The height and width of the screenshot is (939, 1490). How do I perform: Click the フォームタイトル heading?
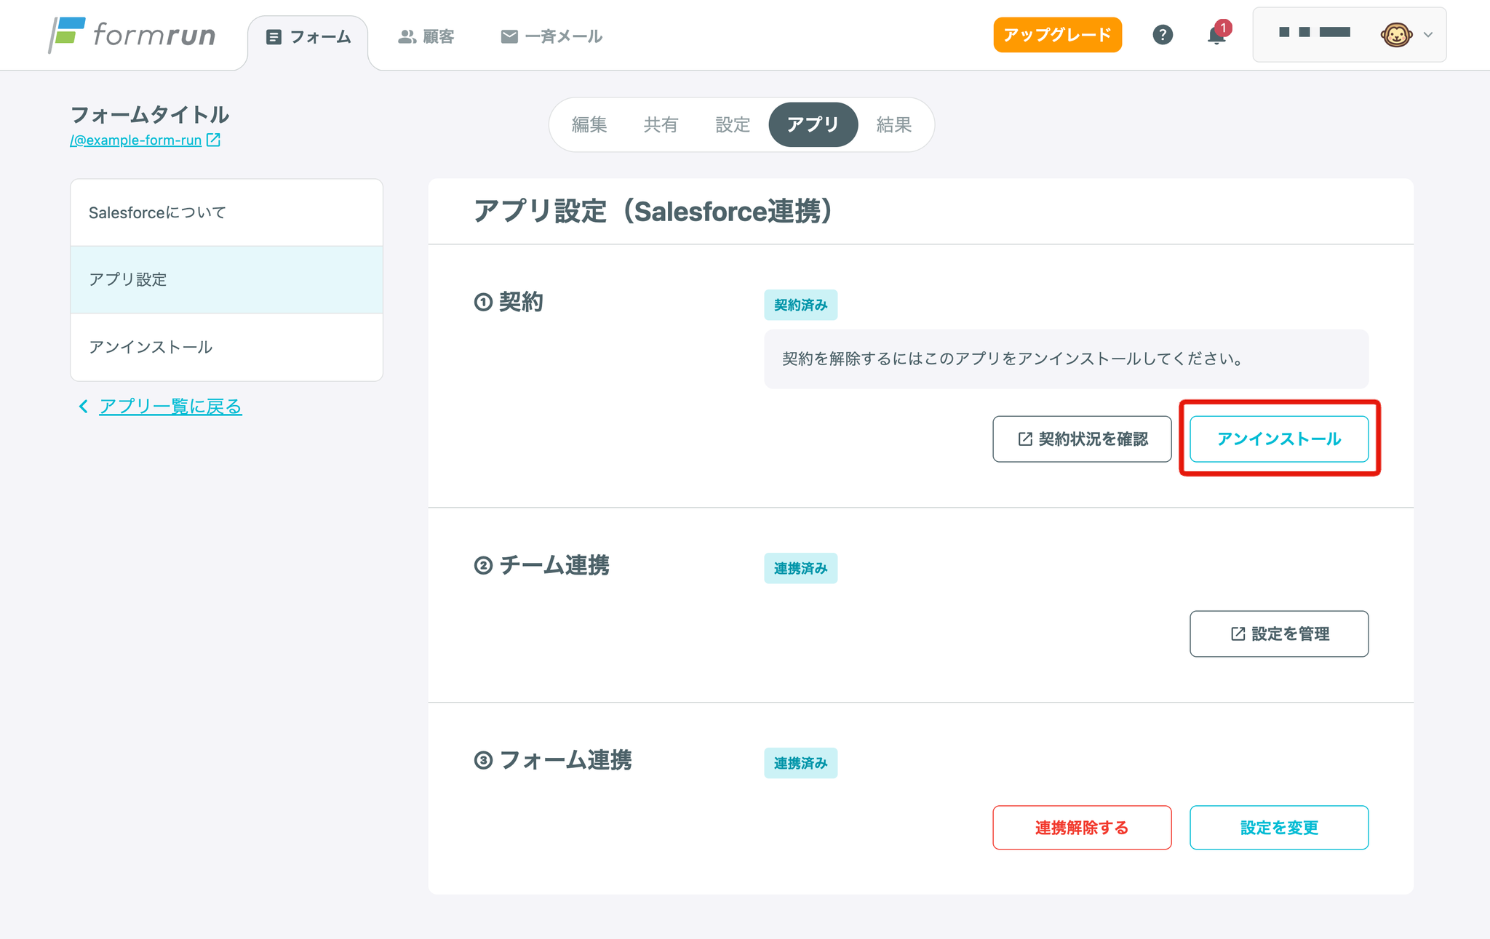point(150,114)
